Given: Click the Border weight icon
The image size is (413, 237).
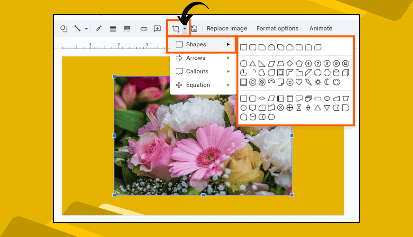Looking at the screenshot, I should 113,28.
